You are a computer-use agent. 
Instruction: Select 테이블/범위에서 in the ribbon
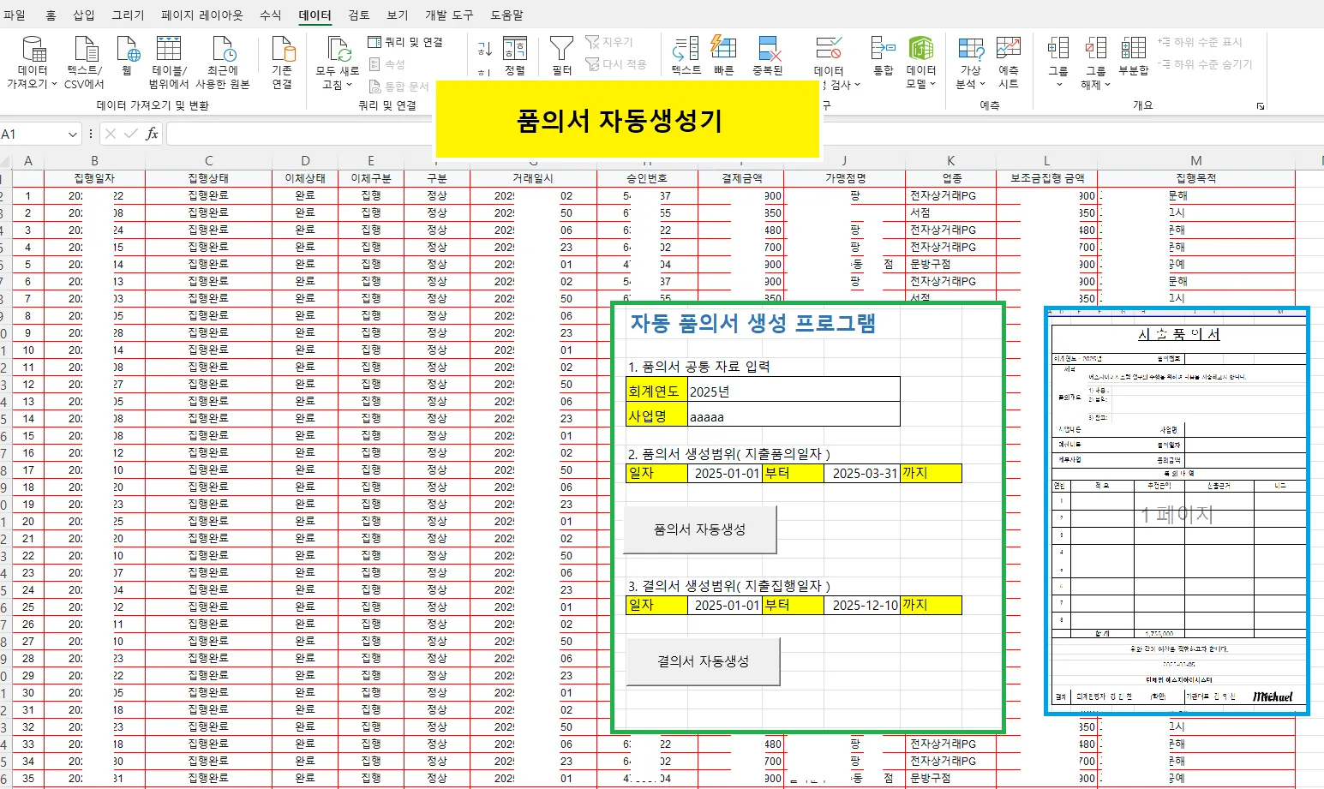[169, 58]
